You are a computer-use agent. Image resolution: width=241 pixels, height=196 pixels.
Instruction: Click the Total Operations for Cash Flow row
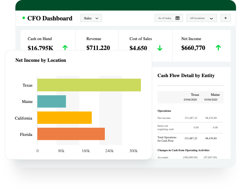190,139
